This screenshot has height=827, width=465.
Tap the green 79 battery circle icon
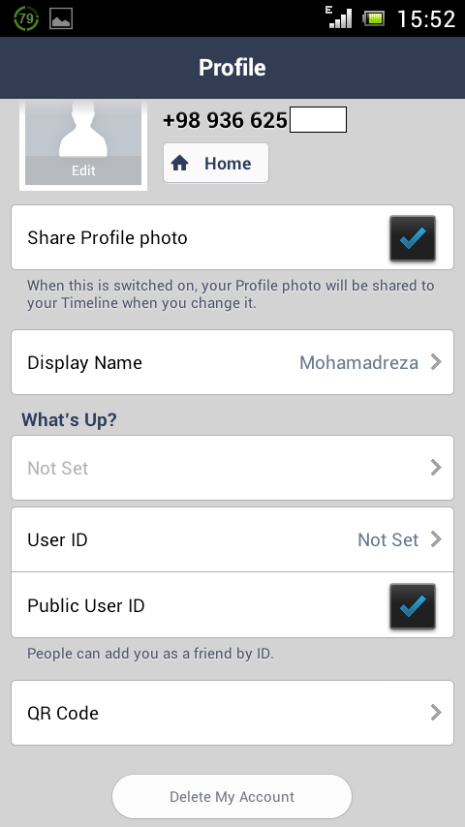point(26,19)
